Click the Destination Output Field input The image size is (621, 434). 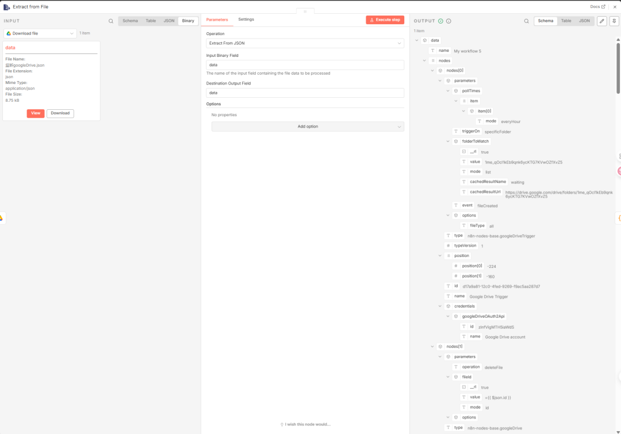click(x=305, y=93)
